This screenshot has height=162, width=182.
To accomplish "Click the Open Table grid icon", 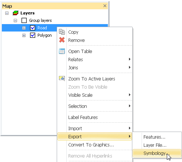I will pos(62,51).
